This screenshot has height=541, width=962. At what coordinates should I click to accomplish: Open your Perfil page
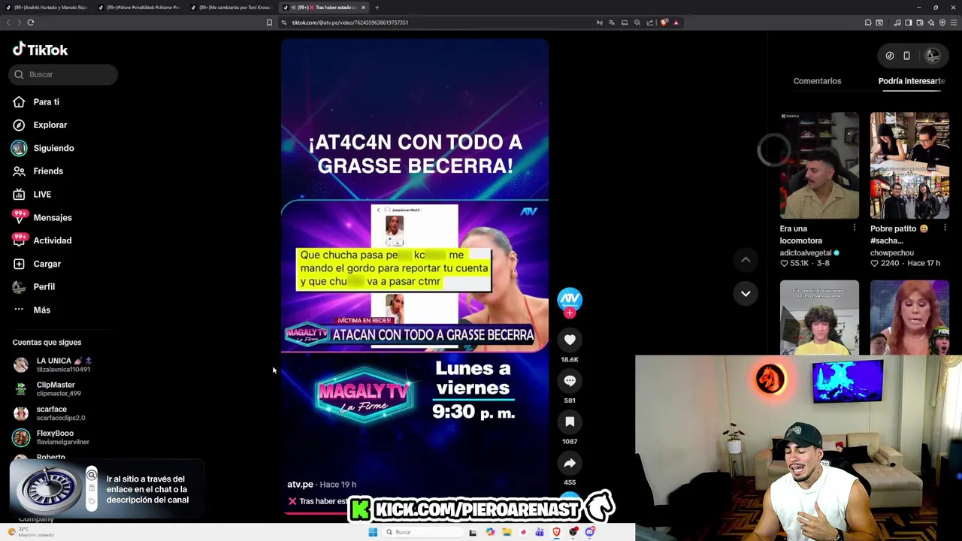click(34, 287)
